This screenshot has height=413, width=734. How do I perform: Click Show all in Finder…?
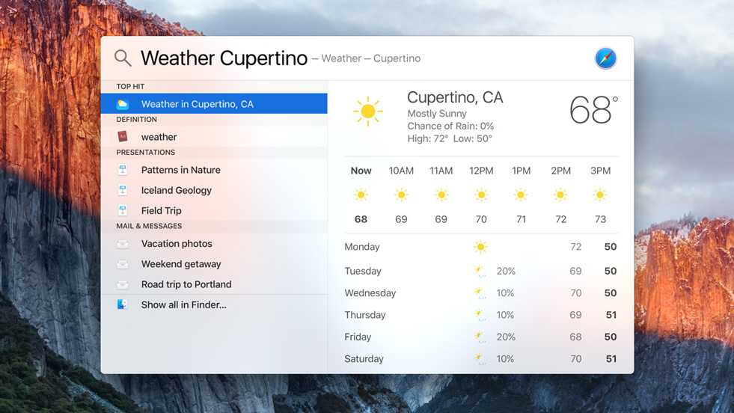click(x=184, y=305)
